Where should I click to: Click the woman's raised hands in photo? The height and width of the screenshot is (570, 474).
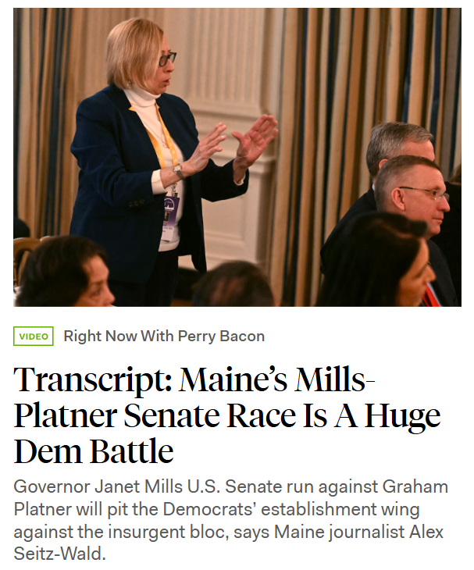pos(234,145)
